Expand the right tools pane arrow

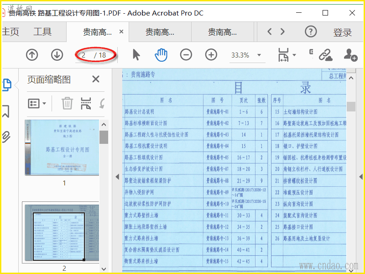[x=361, y=177]
